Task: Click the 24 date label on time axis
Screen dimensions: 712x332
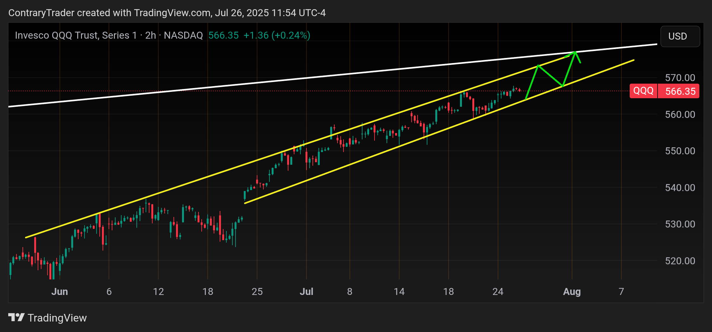Action: pos(498,291)
